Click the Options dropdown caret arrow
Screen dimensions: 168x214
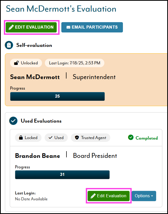click(152, 196)
